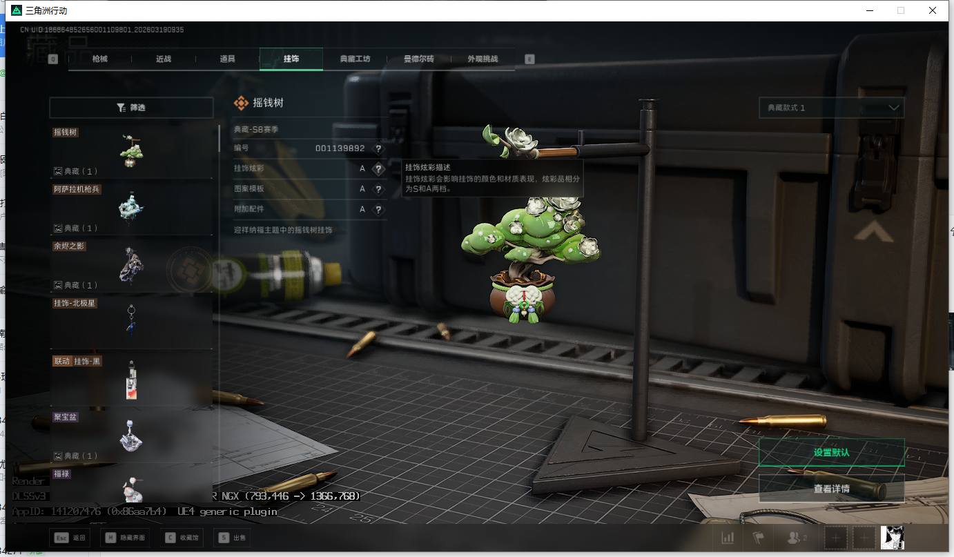Click the 典藏 image icon under 阿萨拉机枪兵

[x=58, y=228]
